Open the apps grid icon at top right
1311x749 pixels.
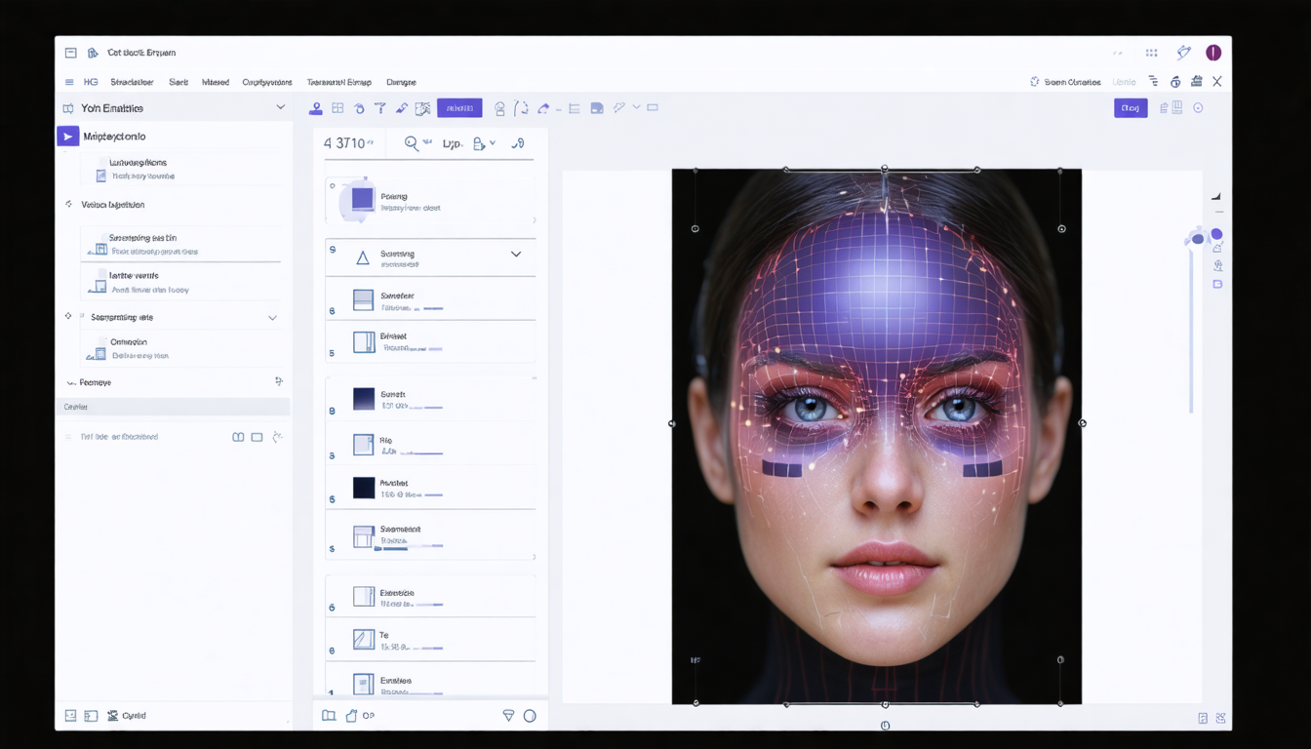[1152, 53]
